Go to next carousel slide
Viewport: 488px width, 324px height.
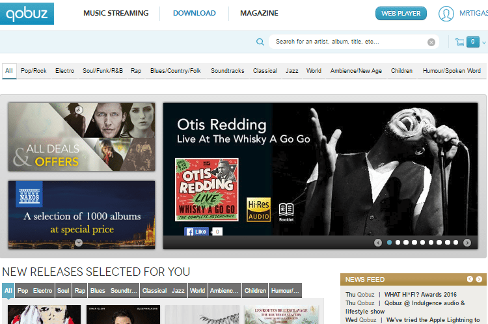[467, 243]
